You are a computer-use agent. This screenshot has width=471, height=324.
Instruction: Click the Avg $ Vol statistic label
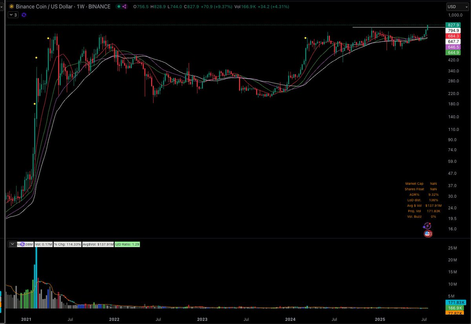tap(414, 206)
